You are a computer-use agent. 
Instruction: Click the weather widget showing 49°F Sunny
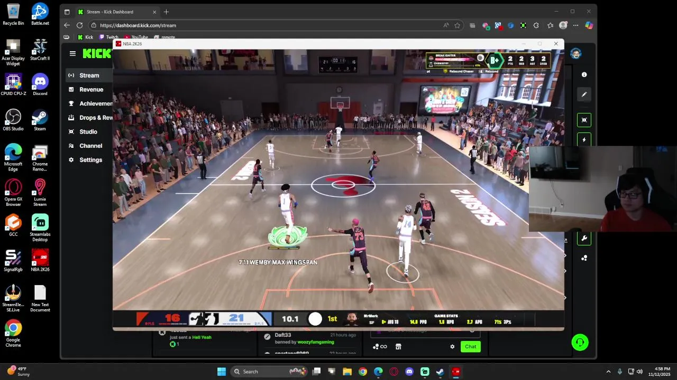coord(18,372)
